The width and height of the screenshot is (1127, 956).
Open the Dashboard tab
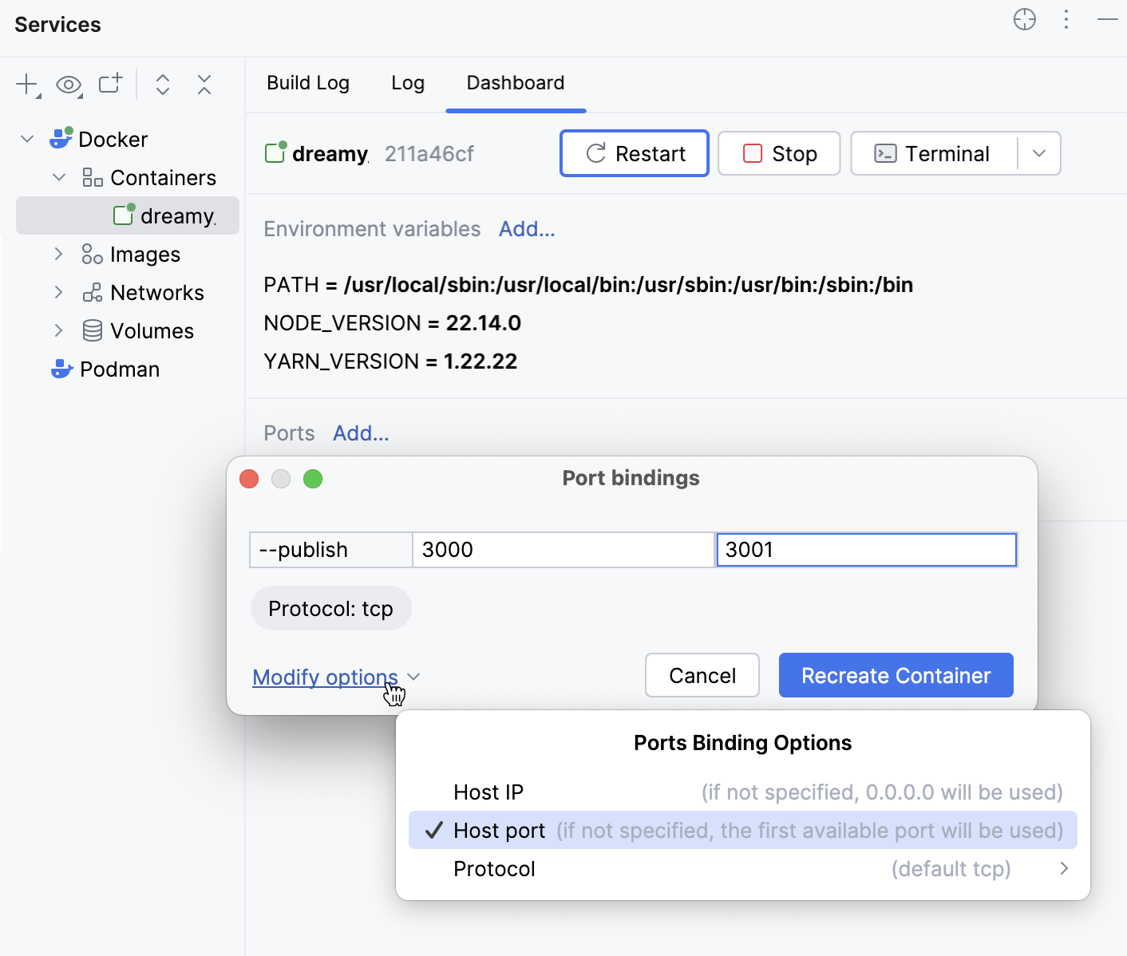pyautogui.click(x=515, y=83)
